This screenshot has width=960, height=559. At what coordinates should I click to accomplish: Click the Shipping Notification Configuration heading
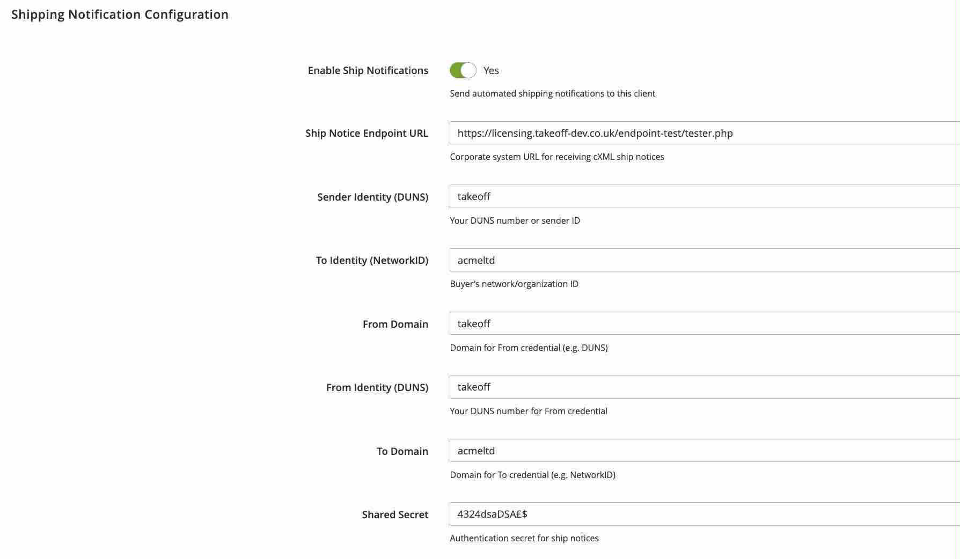coord(120,14)
